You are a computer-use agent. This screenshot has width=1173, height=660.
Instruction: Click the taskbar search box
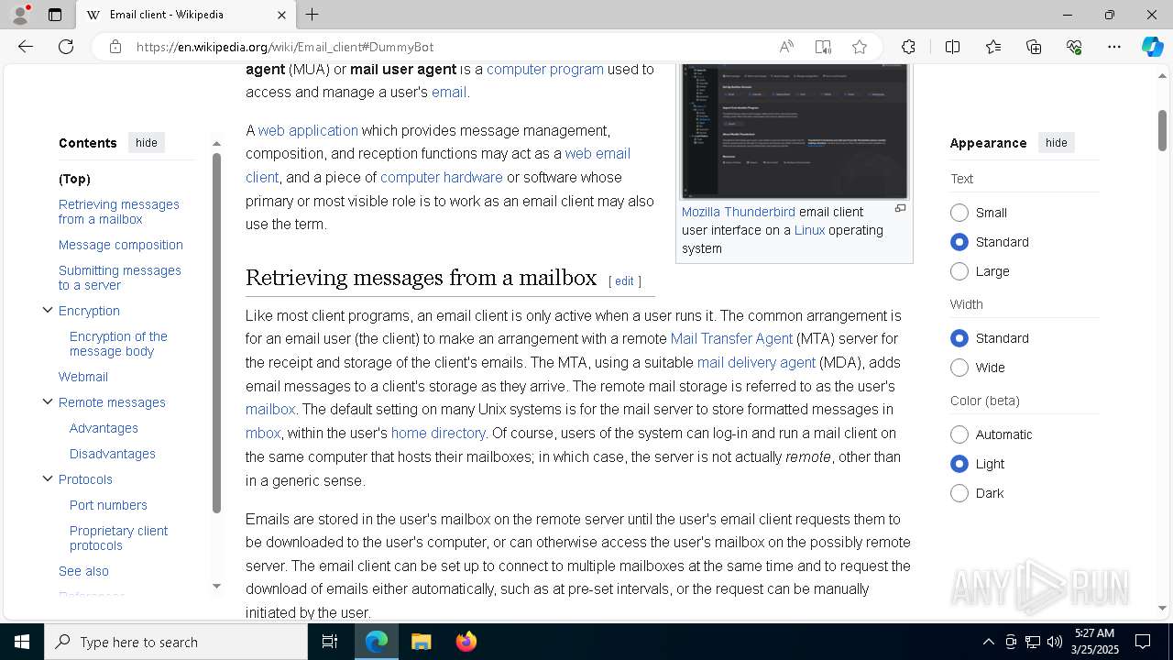coord(176,642)
